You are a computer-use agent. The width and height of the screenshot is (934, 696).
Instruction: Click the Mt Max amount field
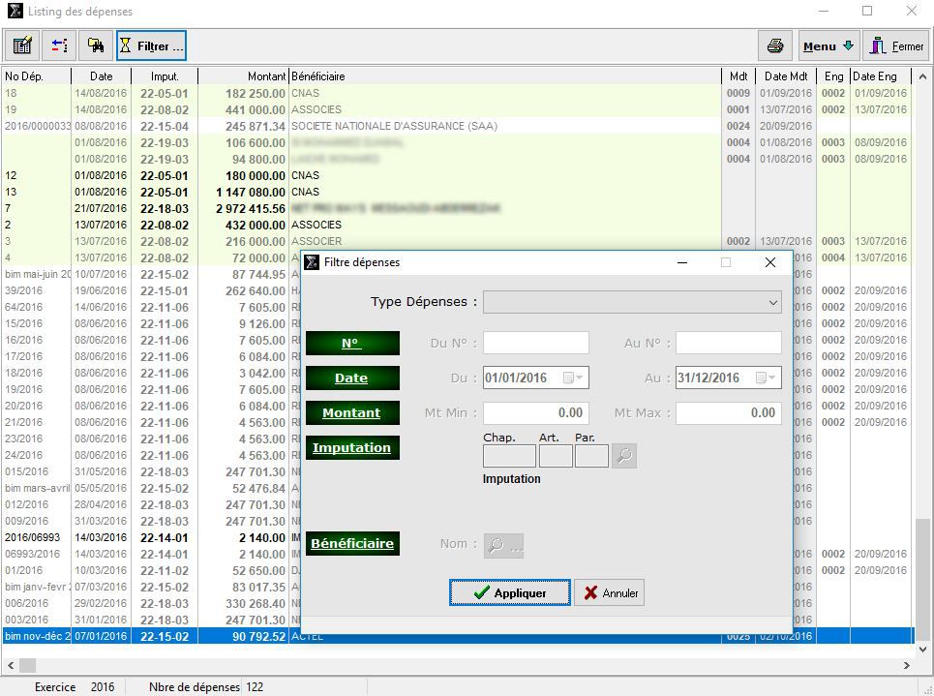click(x=729, y=413)
